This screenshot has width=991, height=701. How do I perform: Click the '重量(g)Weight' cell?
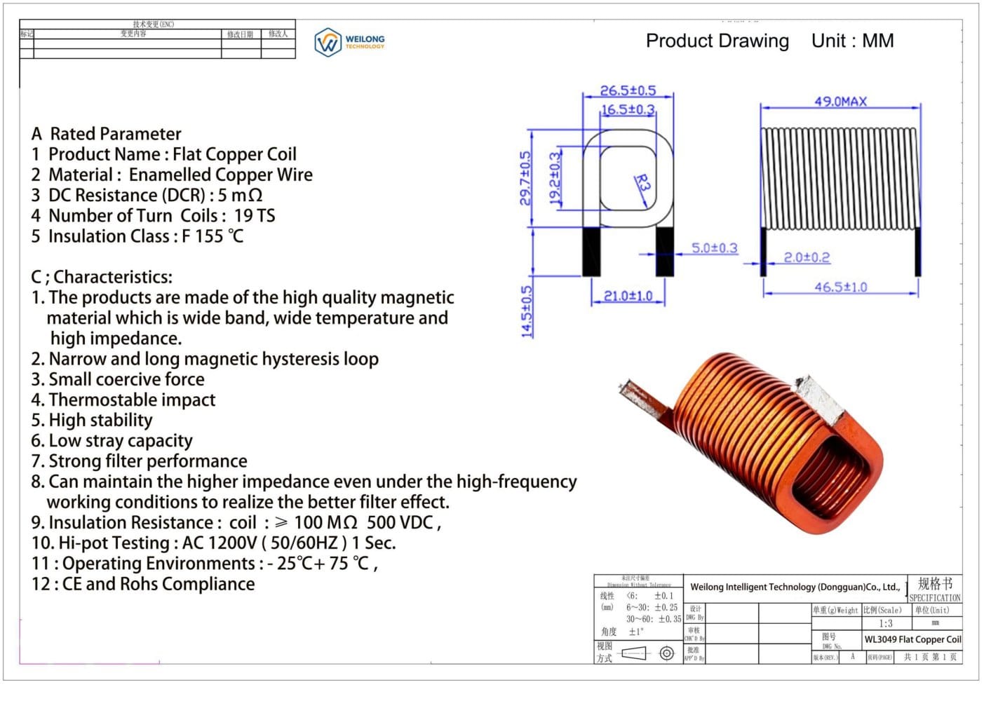coord(835,610)
